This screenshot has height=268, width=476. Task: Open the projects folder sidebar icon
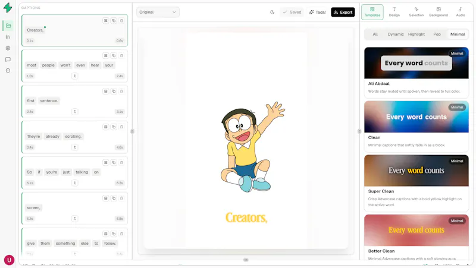(x=8, y=26)
